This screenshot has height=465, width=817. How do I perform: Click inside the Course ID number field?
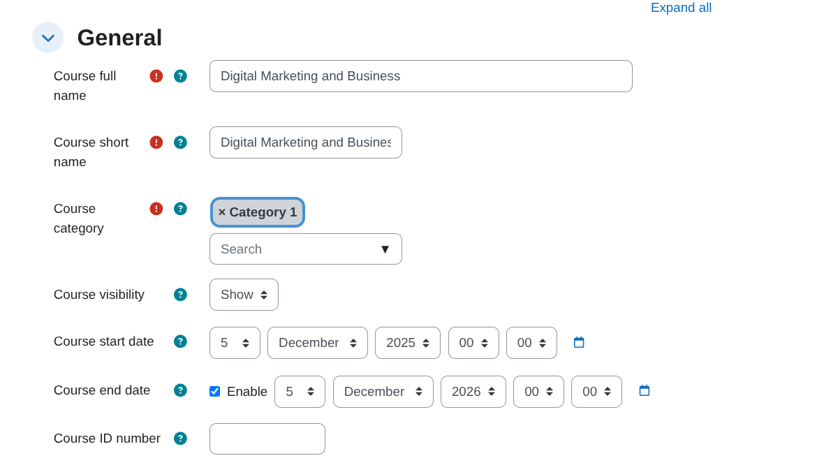click(267, 438)
